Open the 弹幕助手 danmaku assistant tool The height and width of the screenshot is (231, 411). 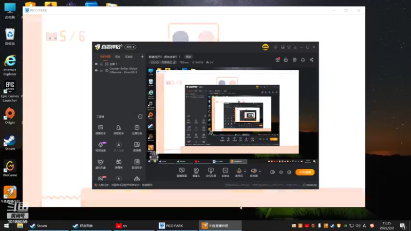coord(100,130)
